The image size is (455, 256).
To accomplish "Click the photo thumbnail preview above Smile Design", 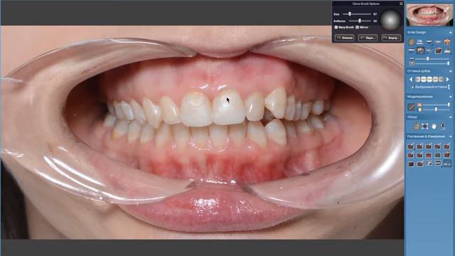I will [429, 14].
